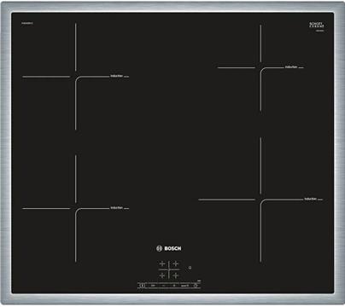Screen dimensions: 345x307
Task: Click the Induction label of rear-right zone
Action: 291,67
